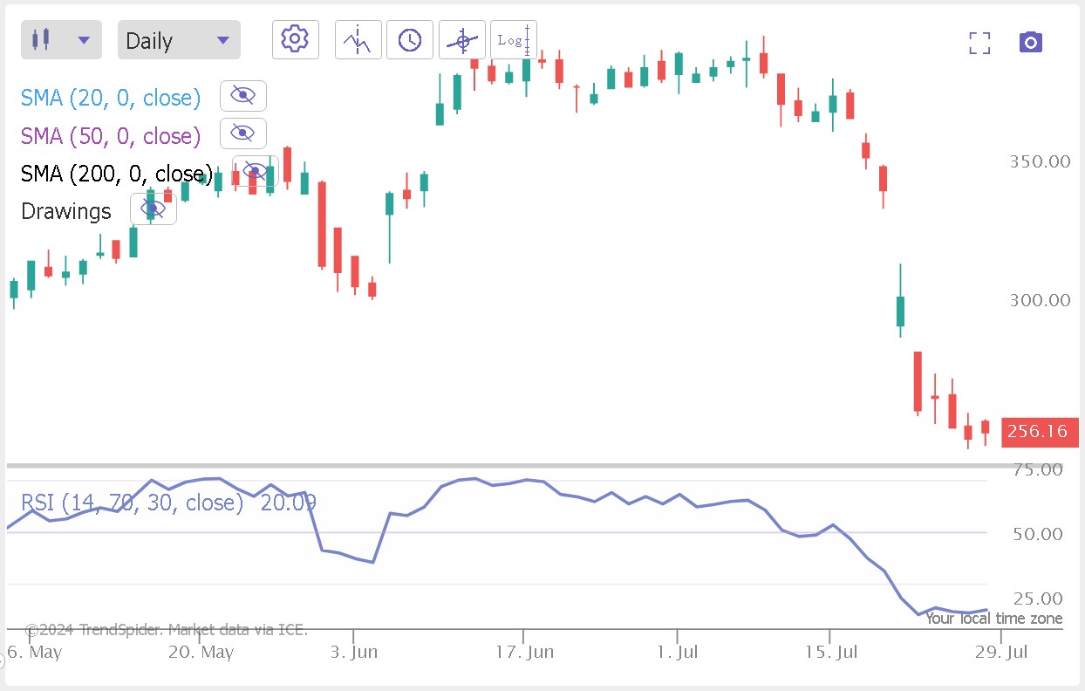Click the crosshair drawing tool icon

[461, 39]
